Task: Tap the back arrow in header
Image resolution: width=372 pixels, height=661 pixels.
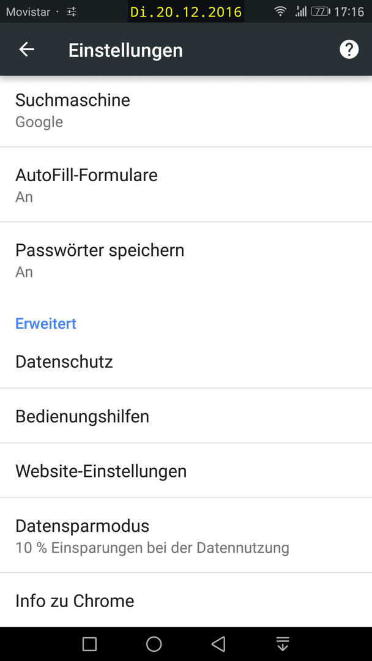Action: pos(26,50)
